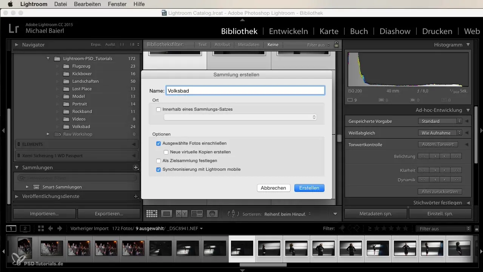Increase dynamics by large step
The image size is (483, 272).
456,180
